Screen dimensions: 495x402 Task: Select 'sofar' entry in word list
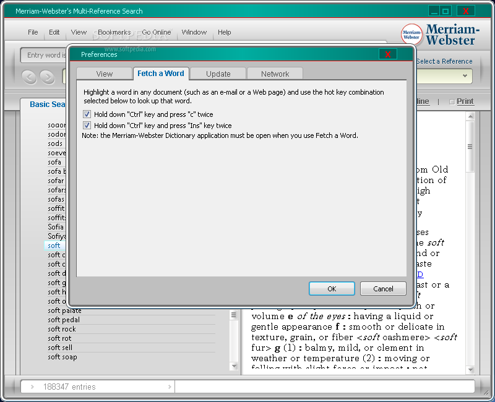click(56, 181)
